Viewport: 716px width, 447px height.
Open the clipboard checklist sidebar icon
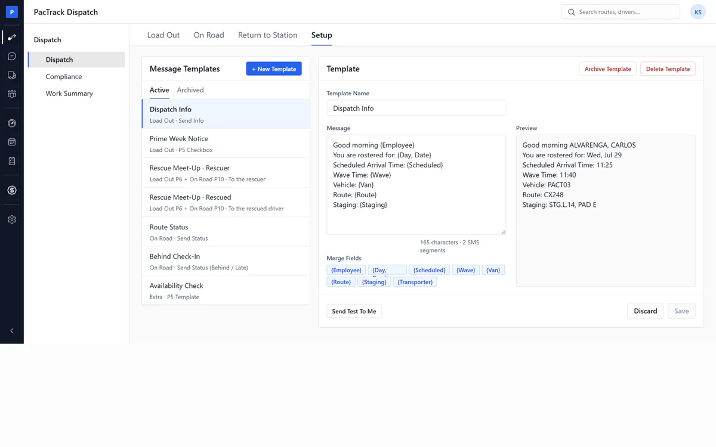pos(12,162)
